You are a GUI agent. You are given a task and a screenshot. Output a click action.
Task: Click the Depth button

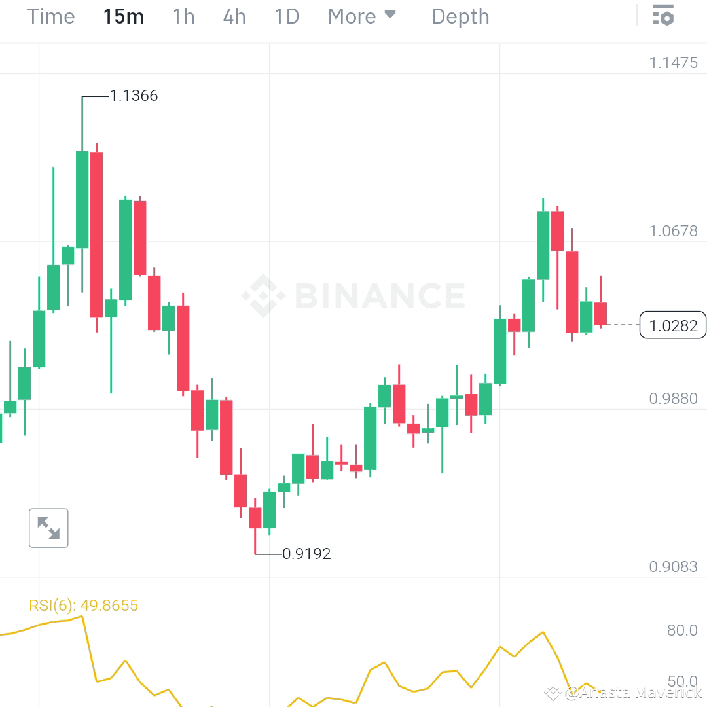(x=460, y=16)
